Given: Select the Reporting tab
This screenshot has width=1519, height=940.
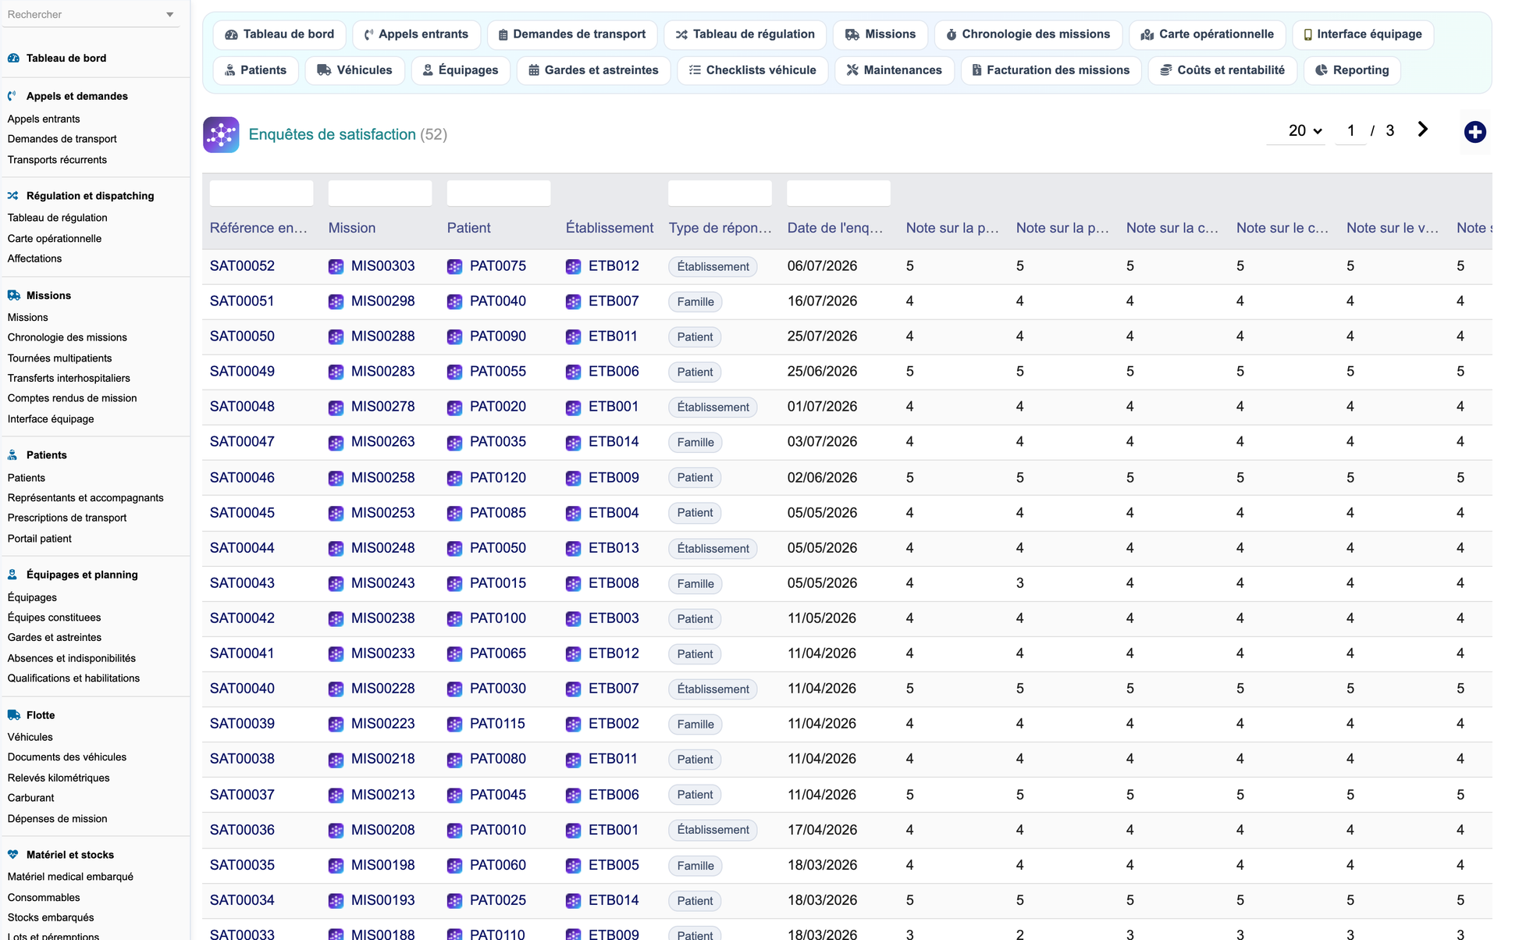Looking at the screenshot, I should pos(1352,70).
